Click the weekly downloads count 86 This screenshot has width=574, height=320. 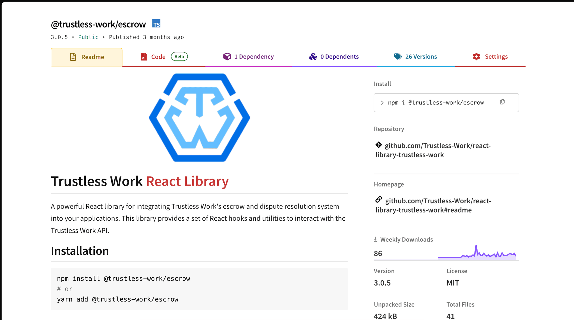[378, 253]
